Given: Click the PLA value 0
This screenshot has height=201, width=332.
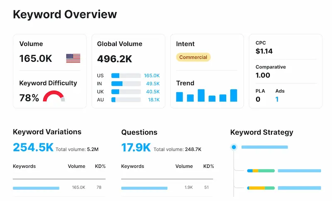Looking at the screenshot, I should click(x=258, y=99).
